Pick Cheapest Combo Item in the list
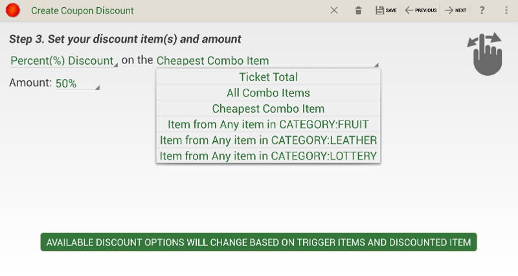 pyautogui.click(x=268, y=109)
